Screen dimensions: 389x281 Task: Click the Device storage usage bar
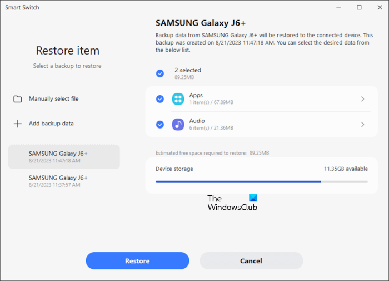tap(261, 181)
